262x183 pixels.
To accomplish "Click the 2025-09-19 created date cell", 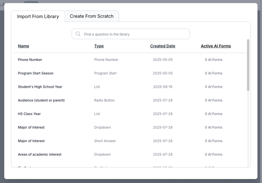I will tap(163, 87).
